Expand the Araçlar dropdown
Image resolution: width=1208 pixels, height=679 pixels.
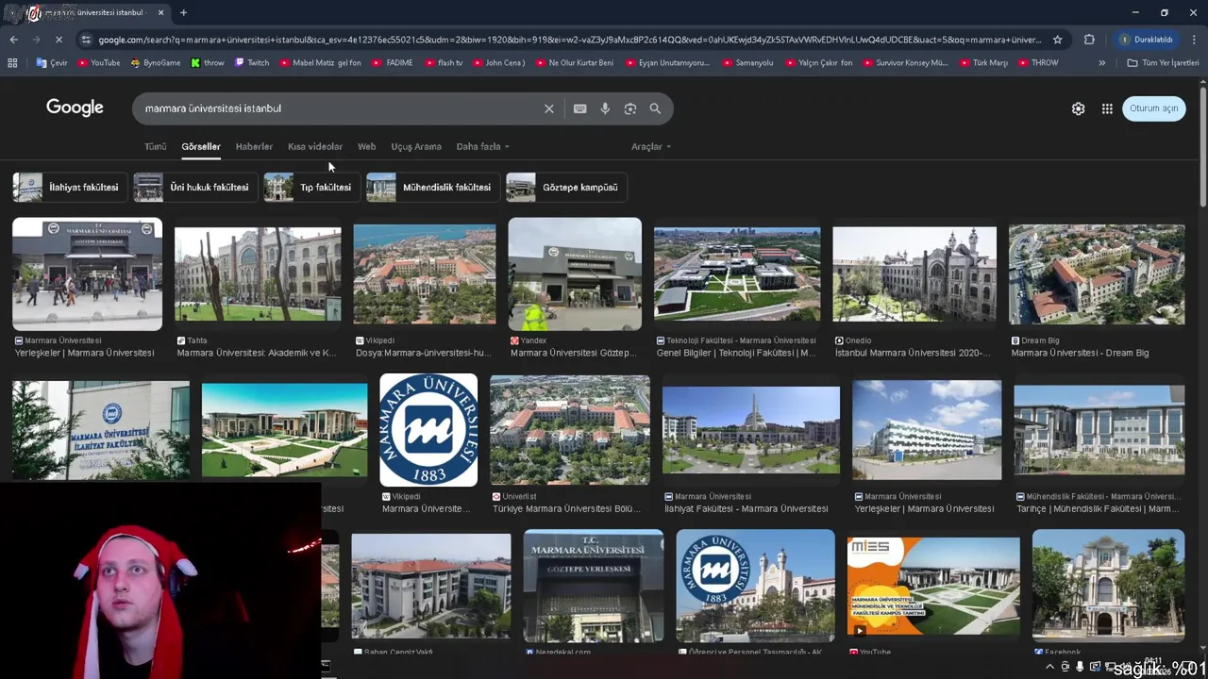pos(651,146)
